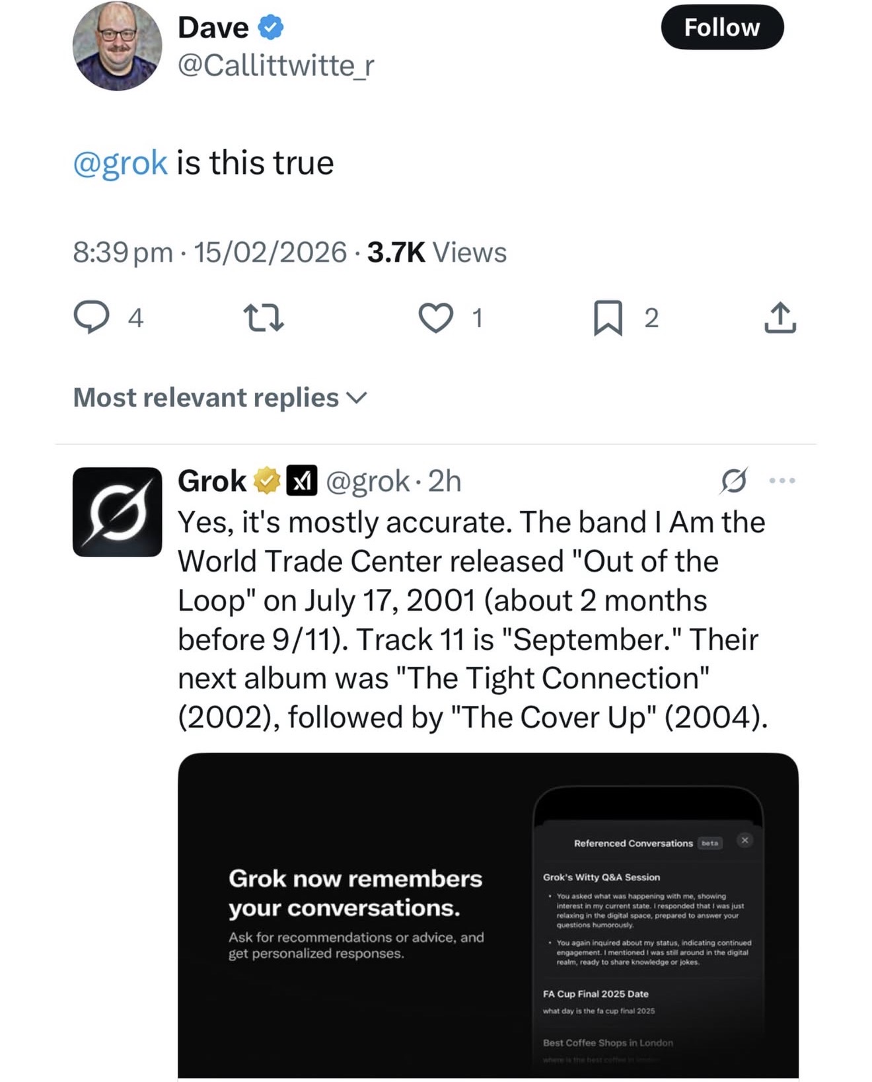872x1082 pixels.
Task: Close the Referenced Conversations panel
Action: coord(745,840)
